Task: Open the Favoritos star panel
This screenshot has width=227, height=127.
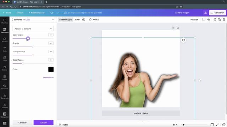Action: [5, 87]
